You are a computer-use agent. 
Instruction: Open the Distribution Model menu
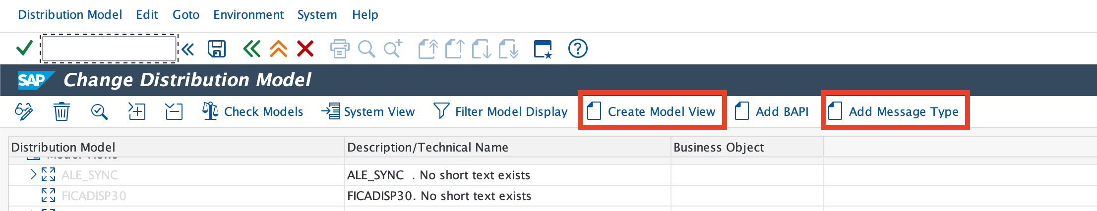(x=70, y=15)
